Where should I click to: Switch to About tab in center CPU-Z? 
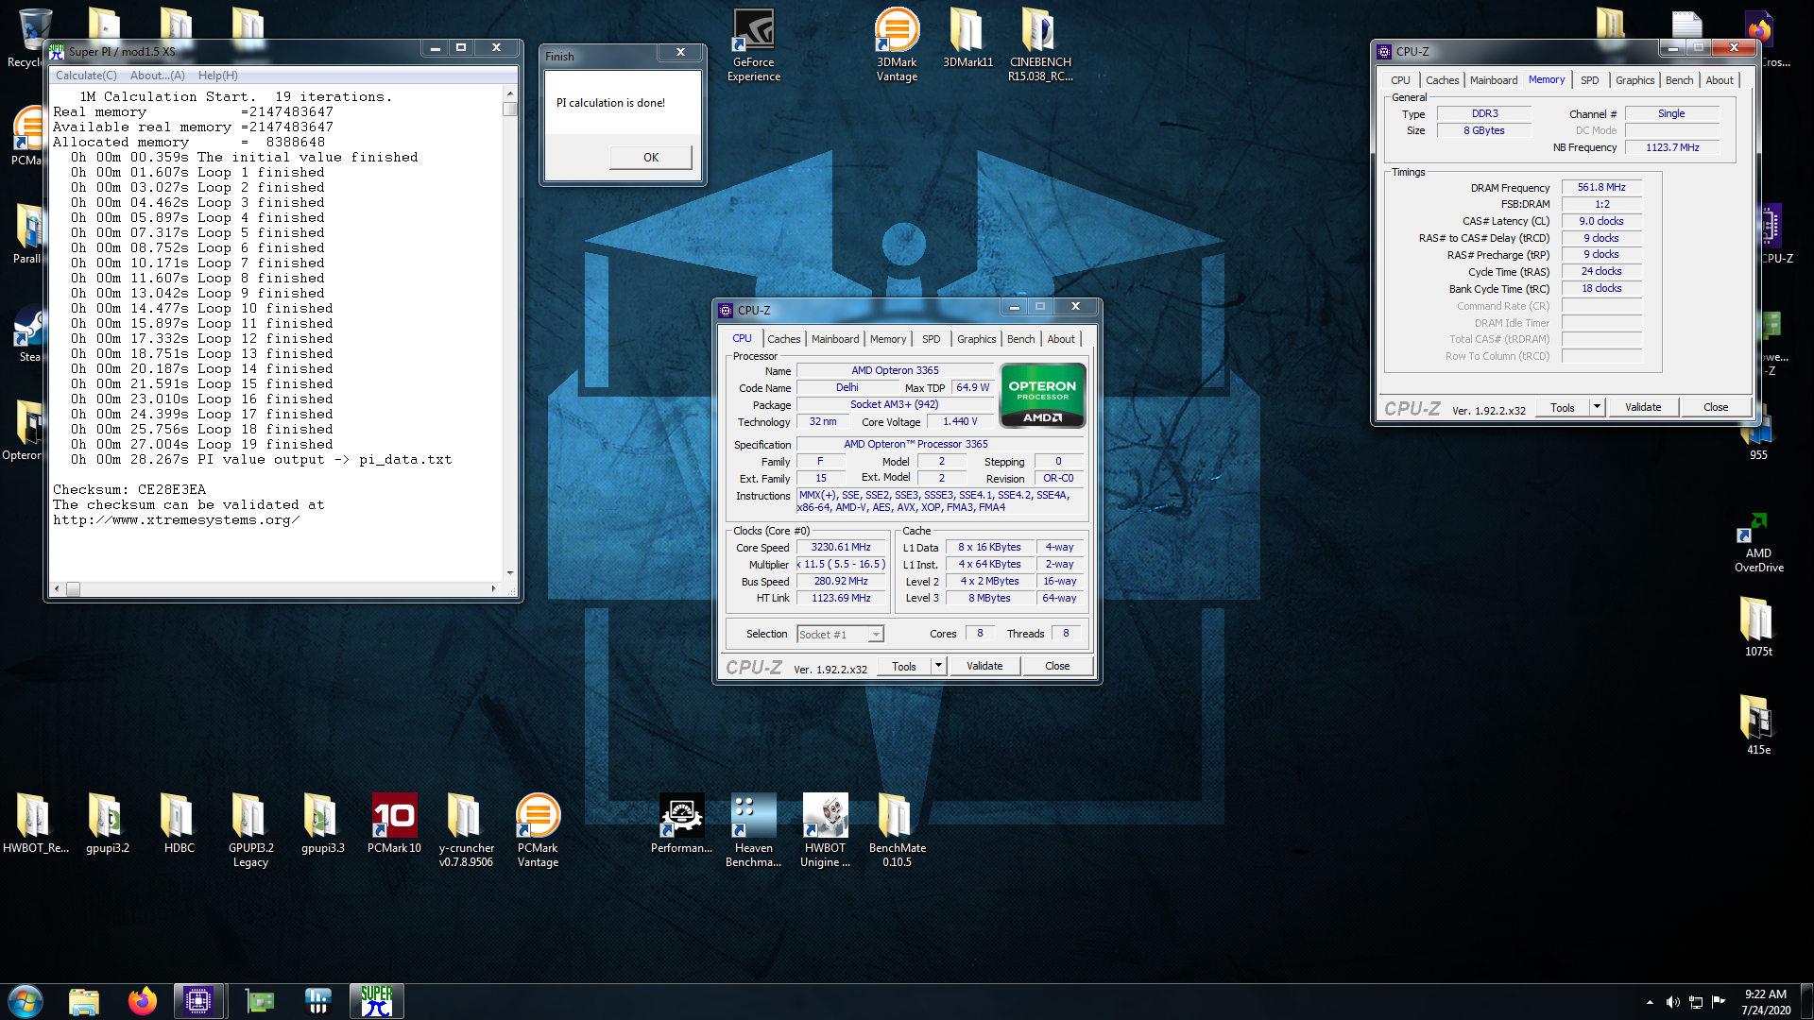(x=1060, y=339)
